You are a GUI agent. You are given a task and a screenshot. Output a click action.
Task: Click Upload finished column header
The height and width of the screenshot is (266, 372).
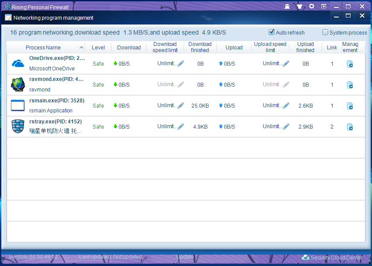pos(305,47)
